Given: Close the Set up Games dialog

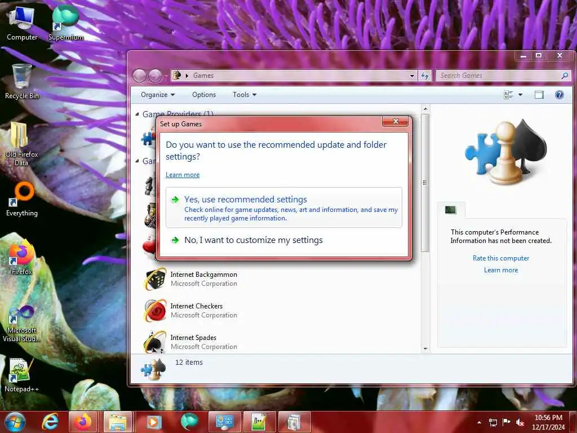Looking at the screenshot, I should point(396,121).
